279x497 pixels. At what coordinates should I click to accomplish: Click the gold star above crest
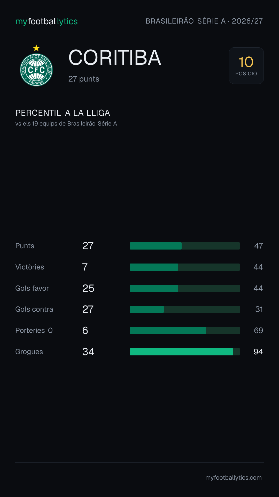point(36,48)
